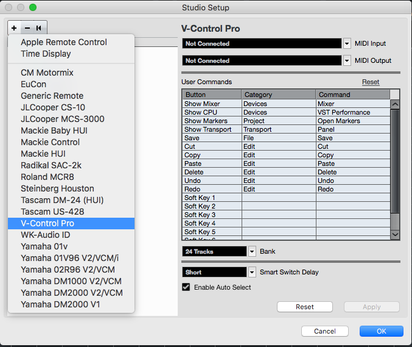Screen dimensions: 412x347
Task: Click the Delete row Edit category
Action: 279,172
